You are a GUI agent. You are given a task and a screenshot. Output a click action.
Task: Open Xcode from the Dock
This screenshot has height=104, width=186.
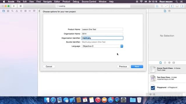[72, 100]
